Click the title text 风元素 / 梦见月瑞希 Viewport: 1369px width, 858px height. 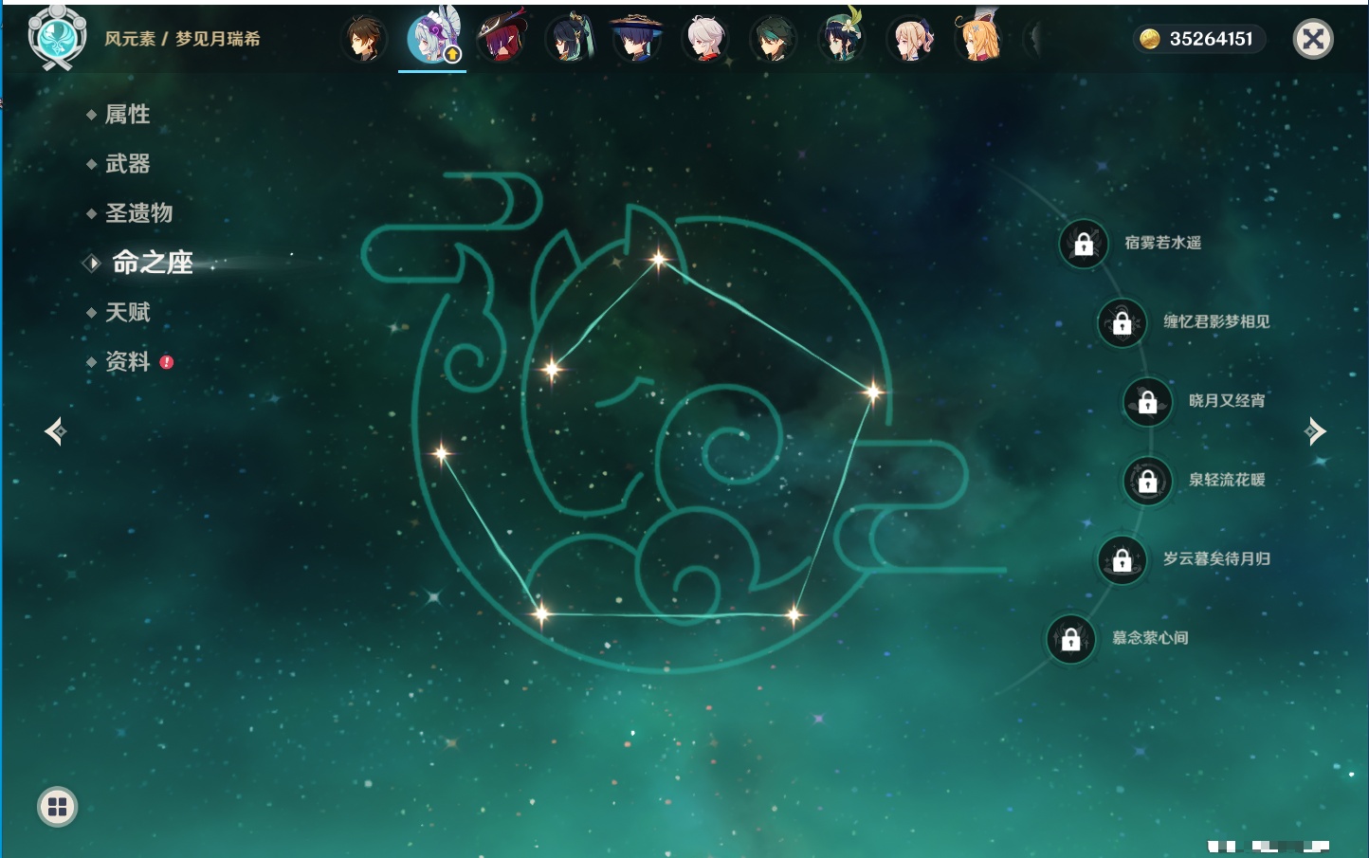pyautogui.click(x=182, y=39)
